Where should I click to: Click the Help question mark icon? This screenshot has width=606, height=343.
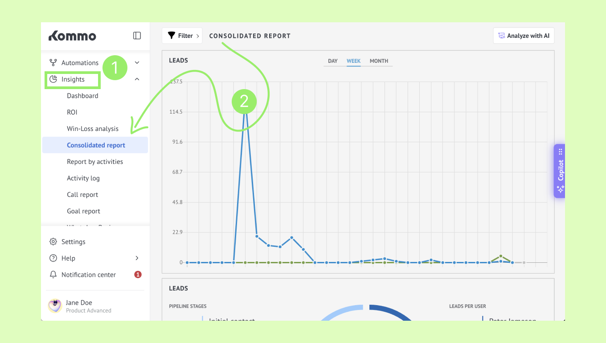[x=53, y=258]
